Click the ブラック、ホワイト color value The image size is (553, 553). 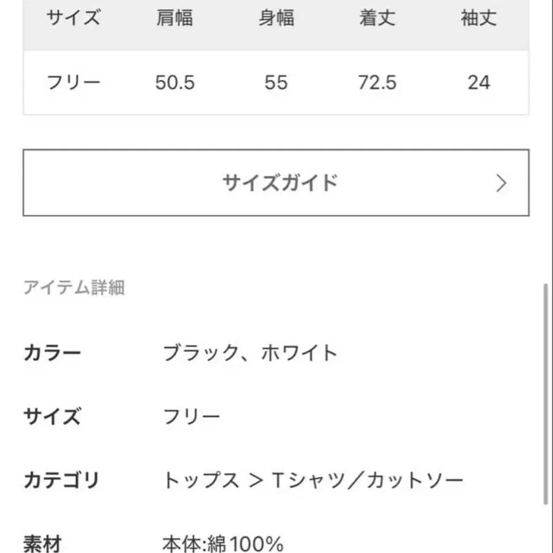pos(251,353)
